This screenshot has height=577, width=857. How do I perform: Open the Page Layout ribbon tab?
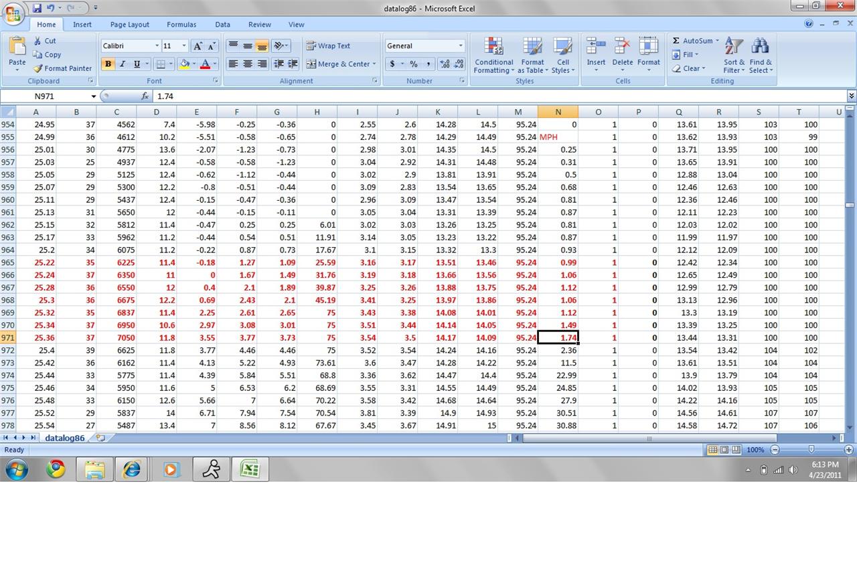[x=130, y=24]
